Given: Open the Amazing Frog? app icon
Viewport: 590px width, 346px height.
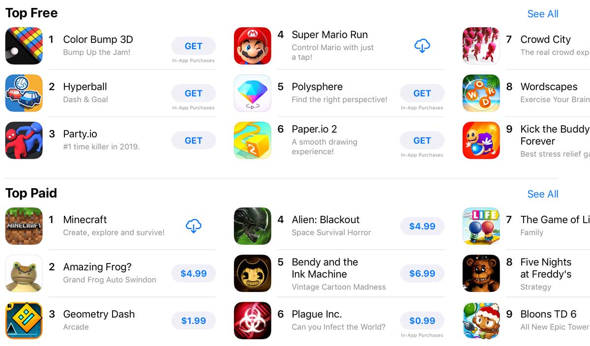Looking at the screenshot, I should point(24,274).
